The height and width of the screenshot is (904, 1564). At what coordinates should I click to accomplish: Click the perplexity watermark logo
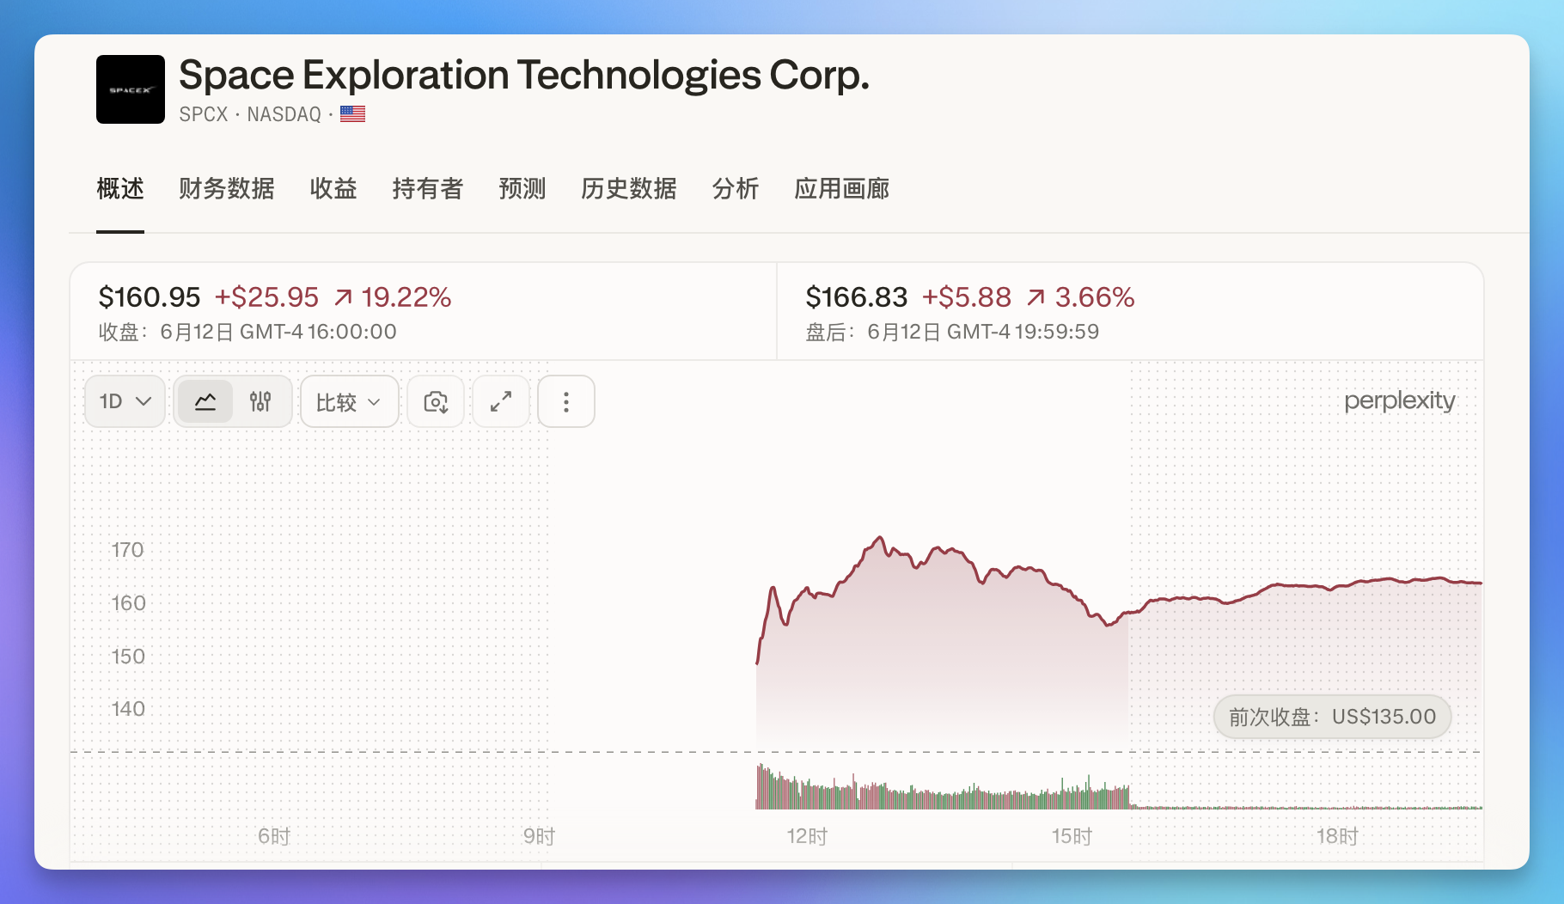pyautogui.click(x=1399, y=400)
